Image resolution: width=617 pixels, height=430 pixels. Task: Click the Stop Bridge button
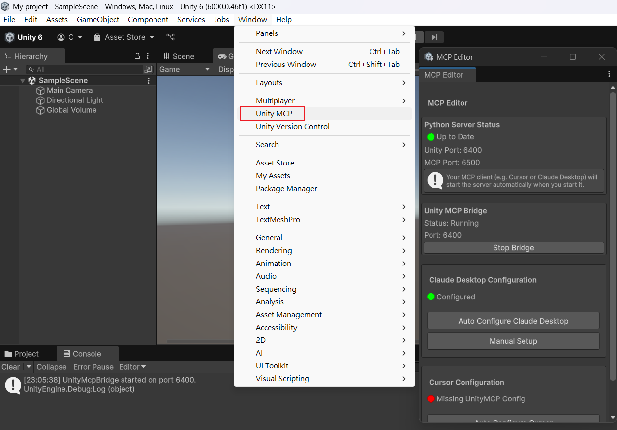pos(513,248)
